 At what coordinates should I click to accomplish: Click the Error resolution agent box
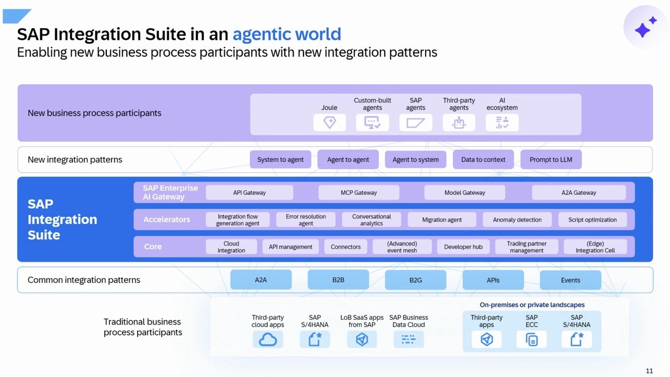point(306,220)
